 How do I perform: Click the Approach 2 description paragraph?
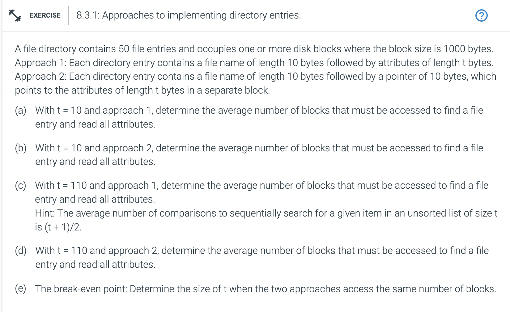[255, 83]
